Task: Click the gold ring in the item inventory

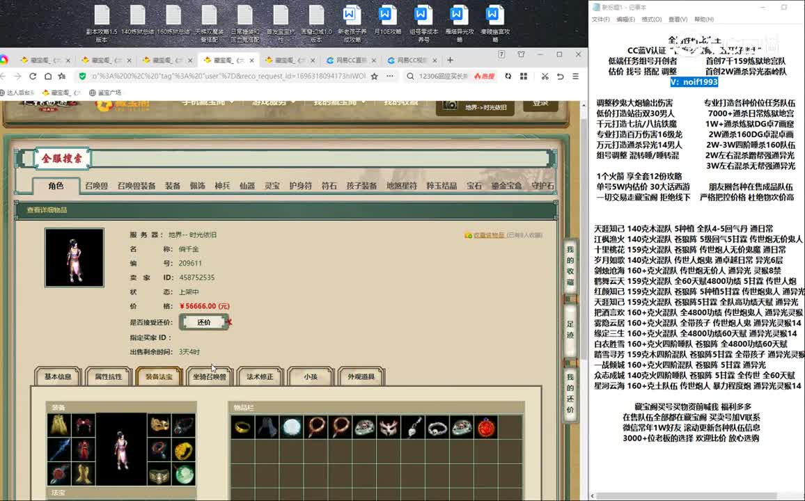Action: 242,427
